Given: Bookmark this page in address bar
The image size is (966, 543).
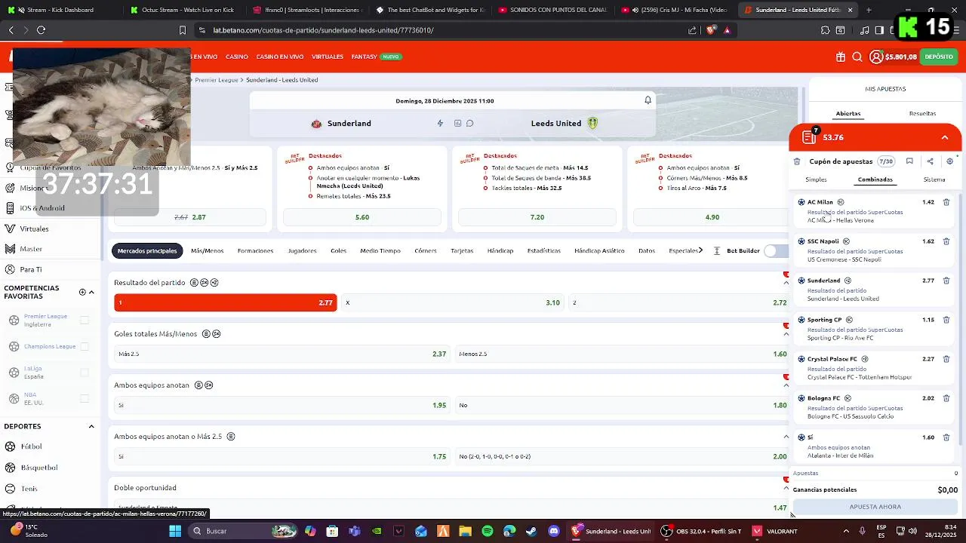Looking at the screenshot, I should (x=182, y=30).
